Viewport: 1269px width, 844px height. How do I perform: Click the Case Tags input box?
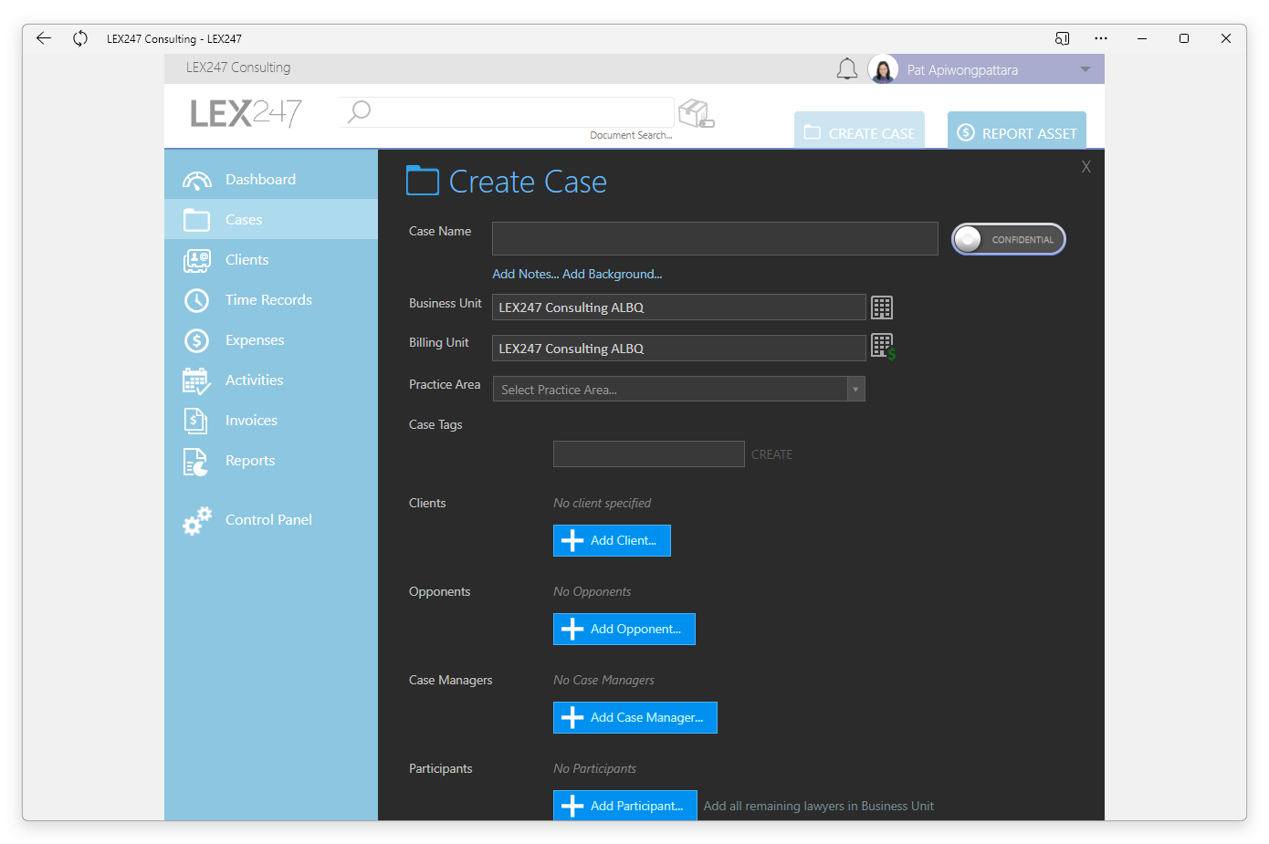(649, 453)
